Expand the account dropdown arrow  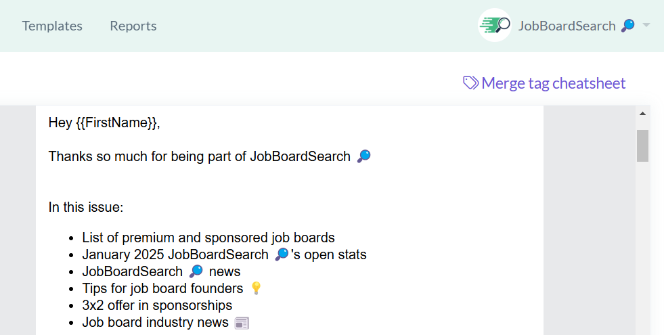[x=646, y=26]
